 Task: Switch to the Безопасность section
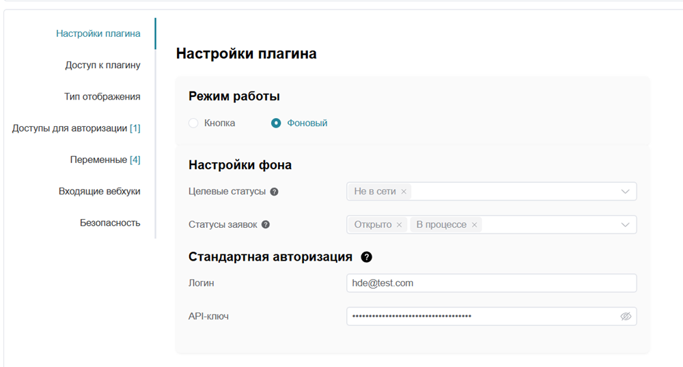(x=110, y=223)
